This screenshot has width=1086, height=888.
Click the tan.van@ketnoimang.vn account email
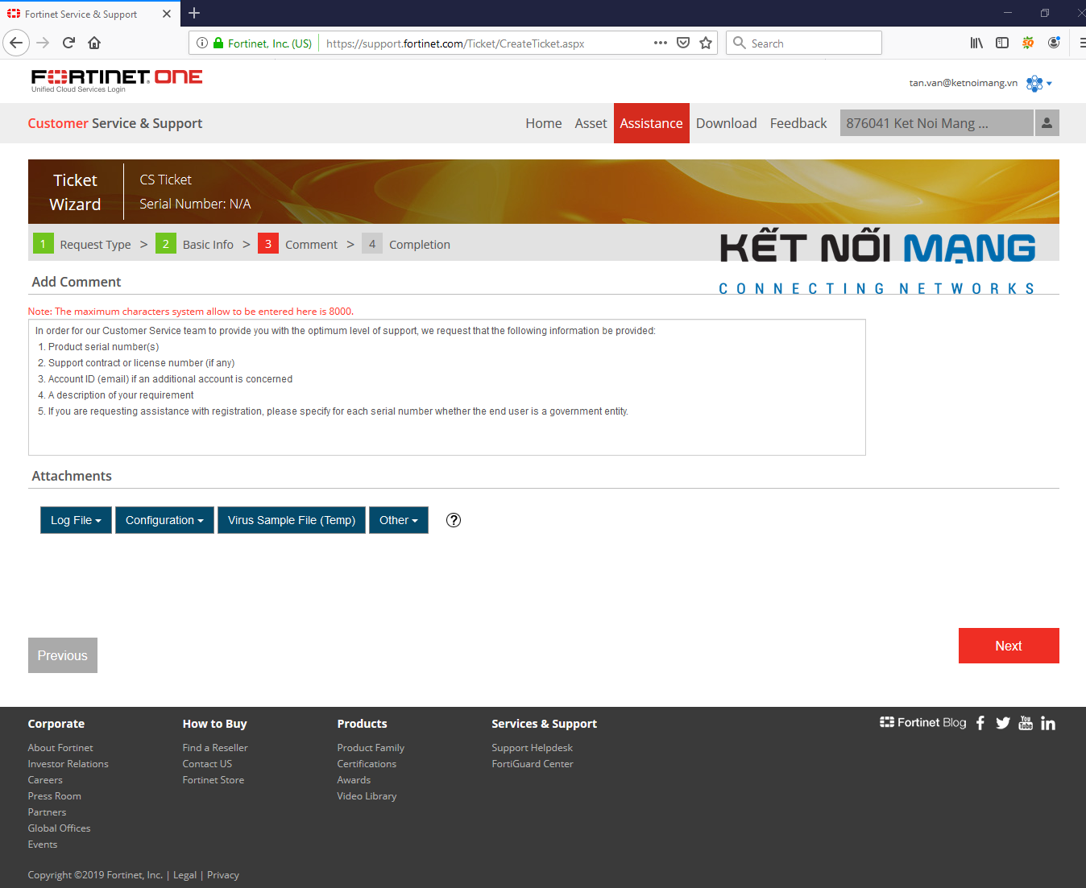coord(964,83)
